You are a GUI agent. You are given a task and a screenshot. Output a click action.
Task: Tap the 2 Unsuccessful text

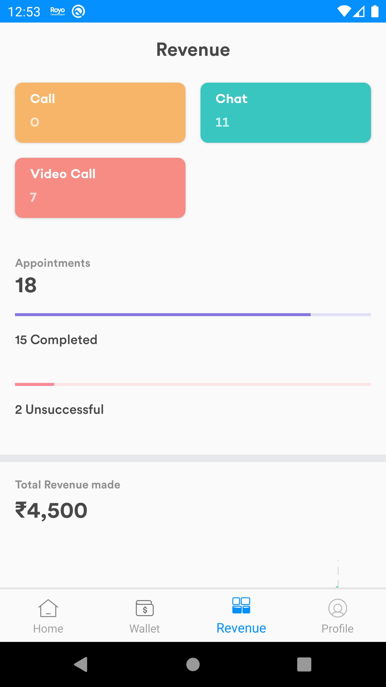pyautogui.click(x=59, y=410)
